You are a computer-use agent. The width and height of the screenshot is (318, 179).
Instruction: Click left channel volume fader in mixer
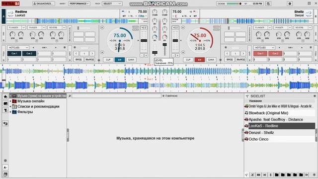pyautogui.click(x=155, y=53)
